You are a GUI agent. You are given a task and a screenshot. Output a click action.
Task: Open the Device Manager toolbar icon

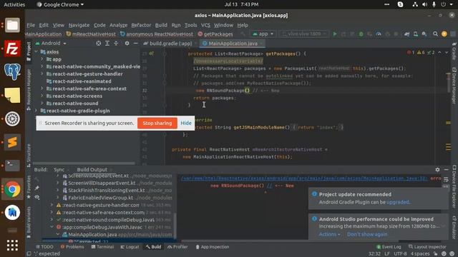pos(416,34)
